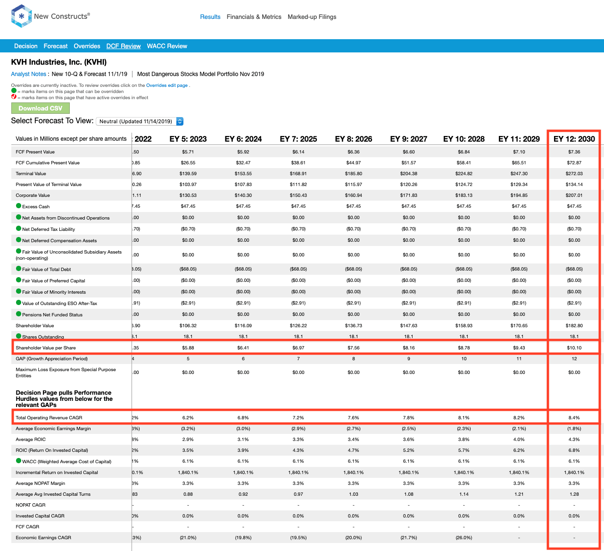Open Financials & Metrics tab

click(x=254, y=17)
